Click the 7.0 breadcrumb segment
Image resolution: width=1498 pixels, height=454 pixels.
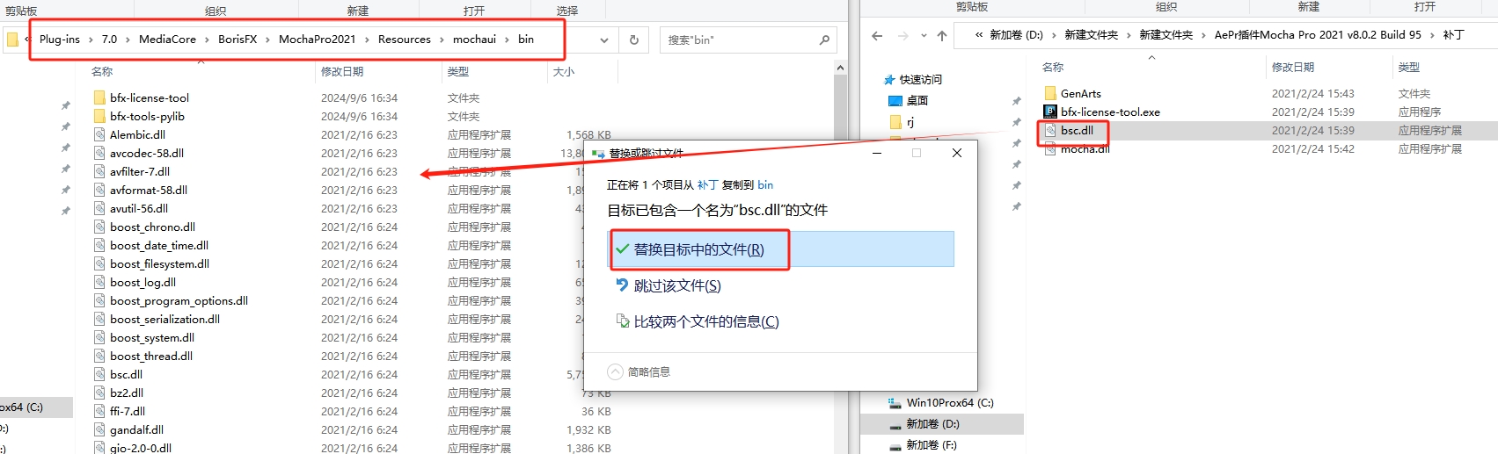point(109,40)
